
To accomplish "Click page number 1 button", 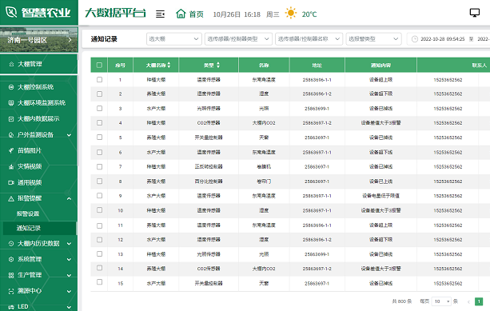I will (x=479, y=301).
